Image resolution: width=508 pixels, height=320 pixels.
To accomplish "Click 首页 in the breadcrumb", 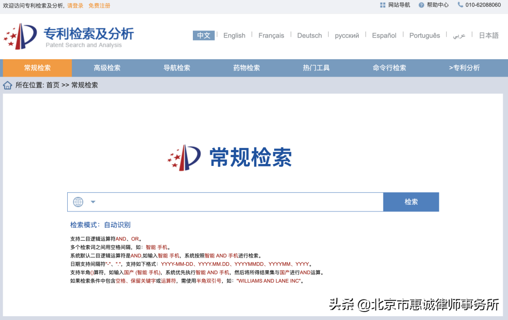I will (53, 85).
